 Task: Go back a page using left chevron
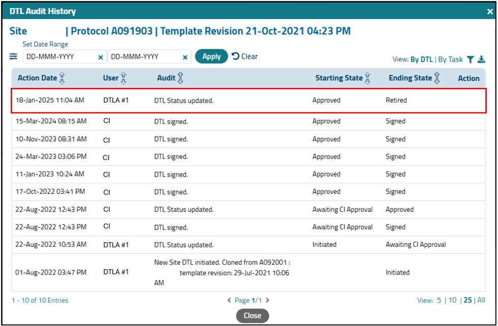[x=230, y=300]
